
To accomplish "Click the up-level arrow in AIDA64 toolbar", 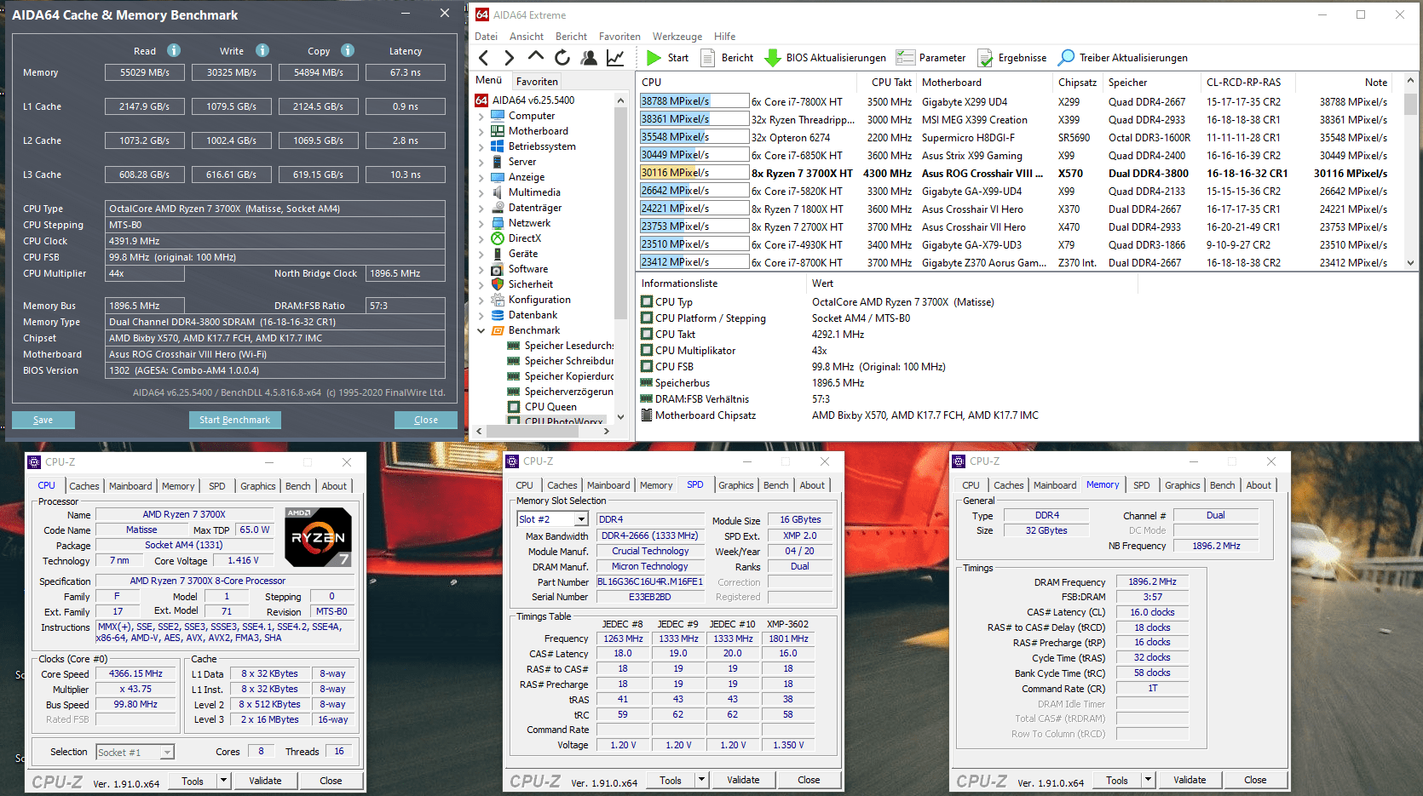I will point(536,57).
